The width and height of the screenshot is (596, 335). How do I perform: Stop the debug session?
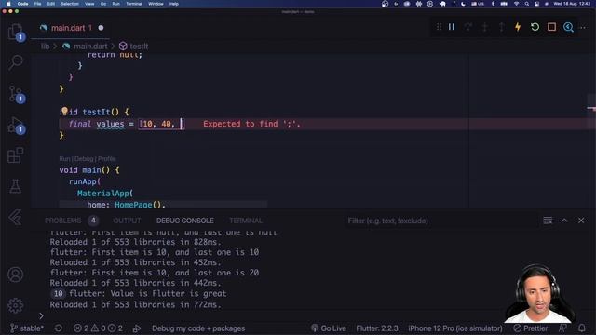(551, 27)
